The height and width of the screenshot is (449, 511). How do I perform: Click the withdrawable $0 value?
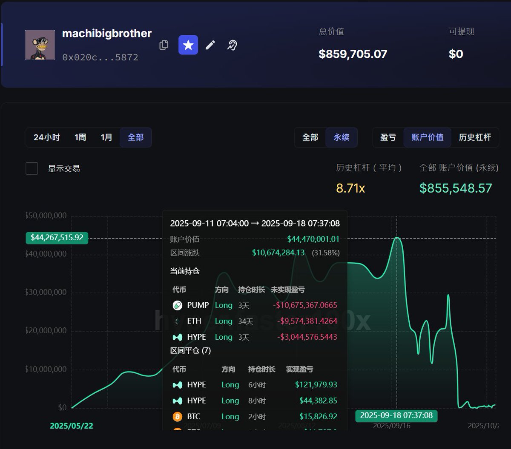pos(456,54)
